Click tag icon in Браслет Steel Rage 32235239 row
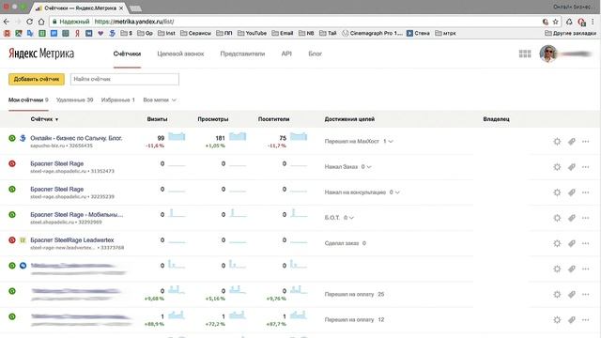This screenshot has height=338, width=601. tap(572, 192)
